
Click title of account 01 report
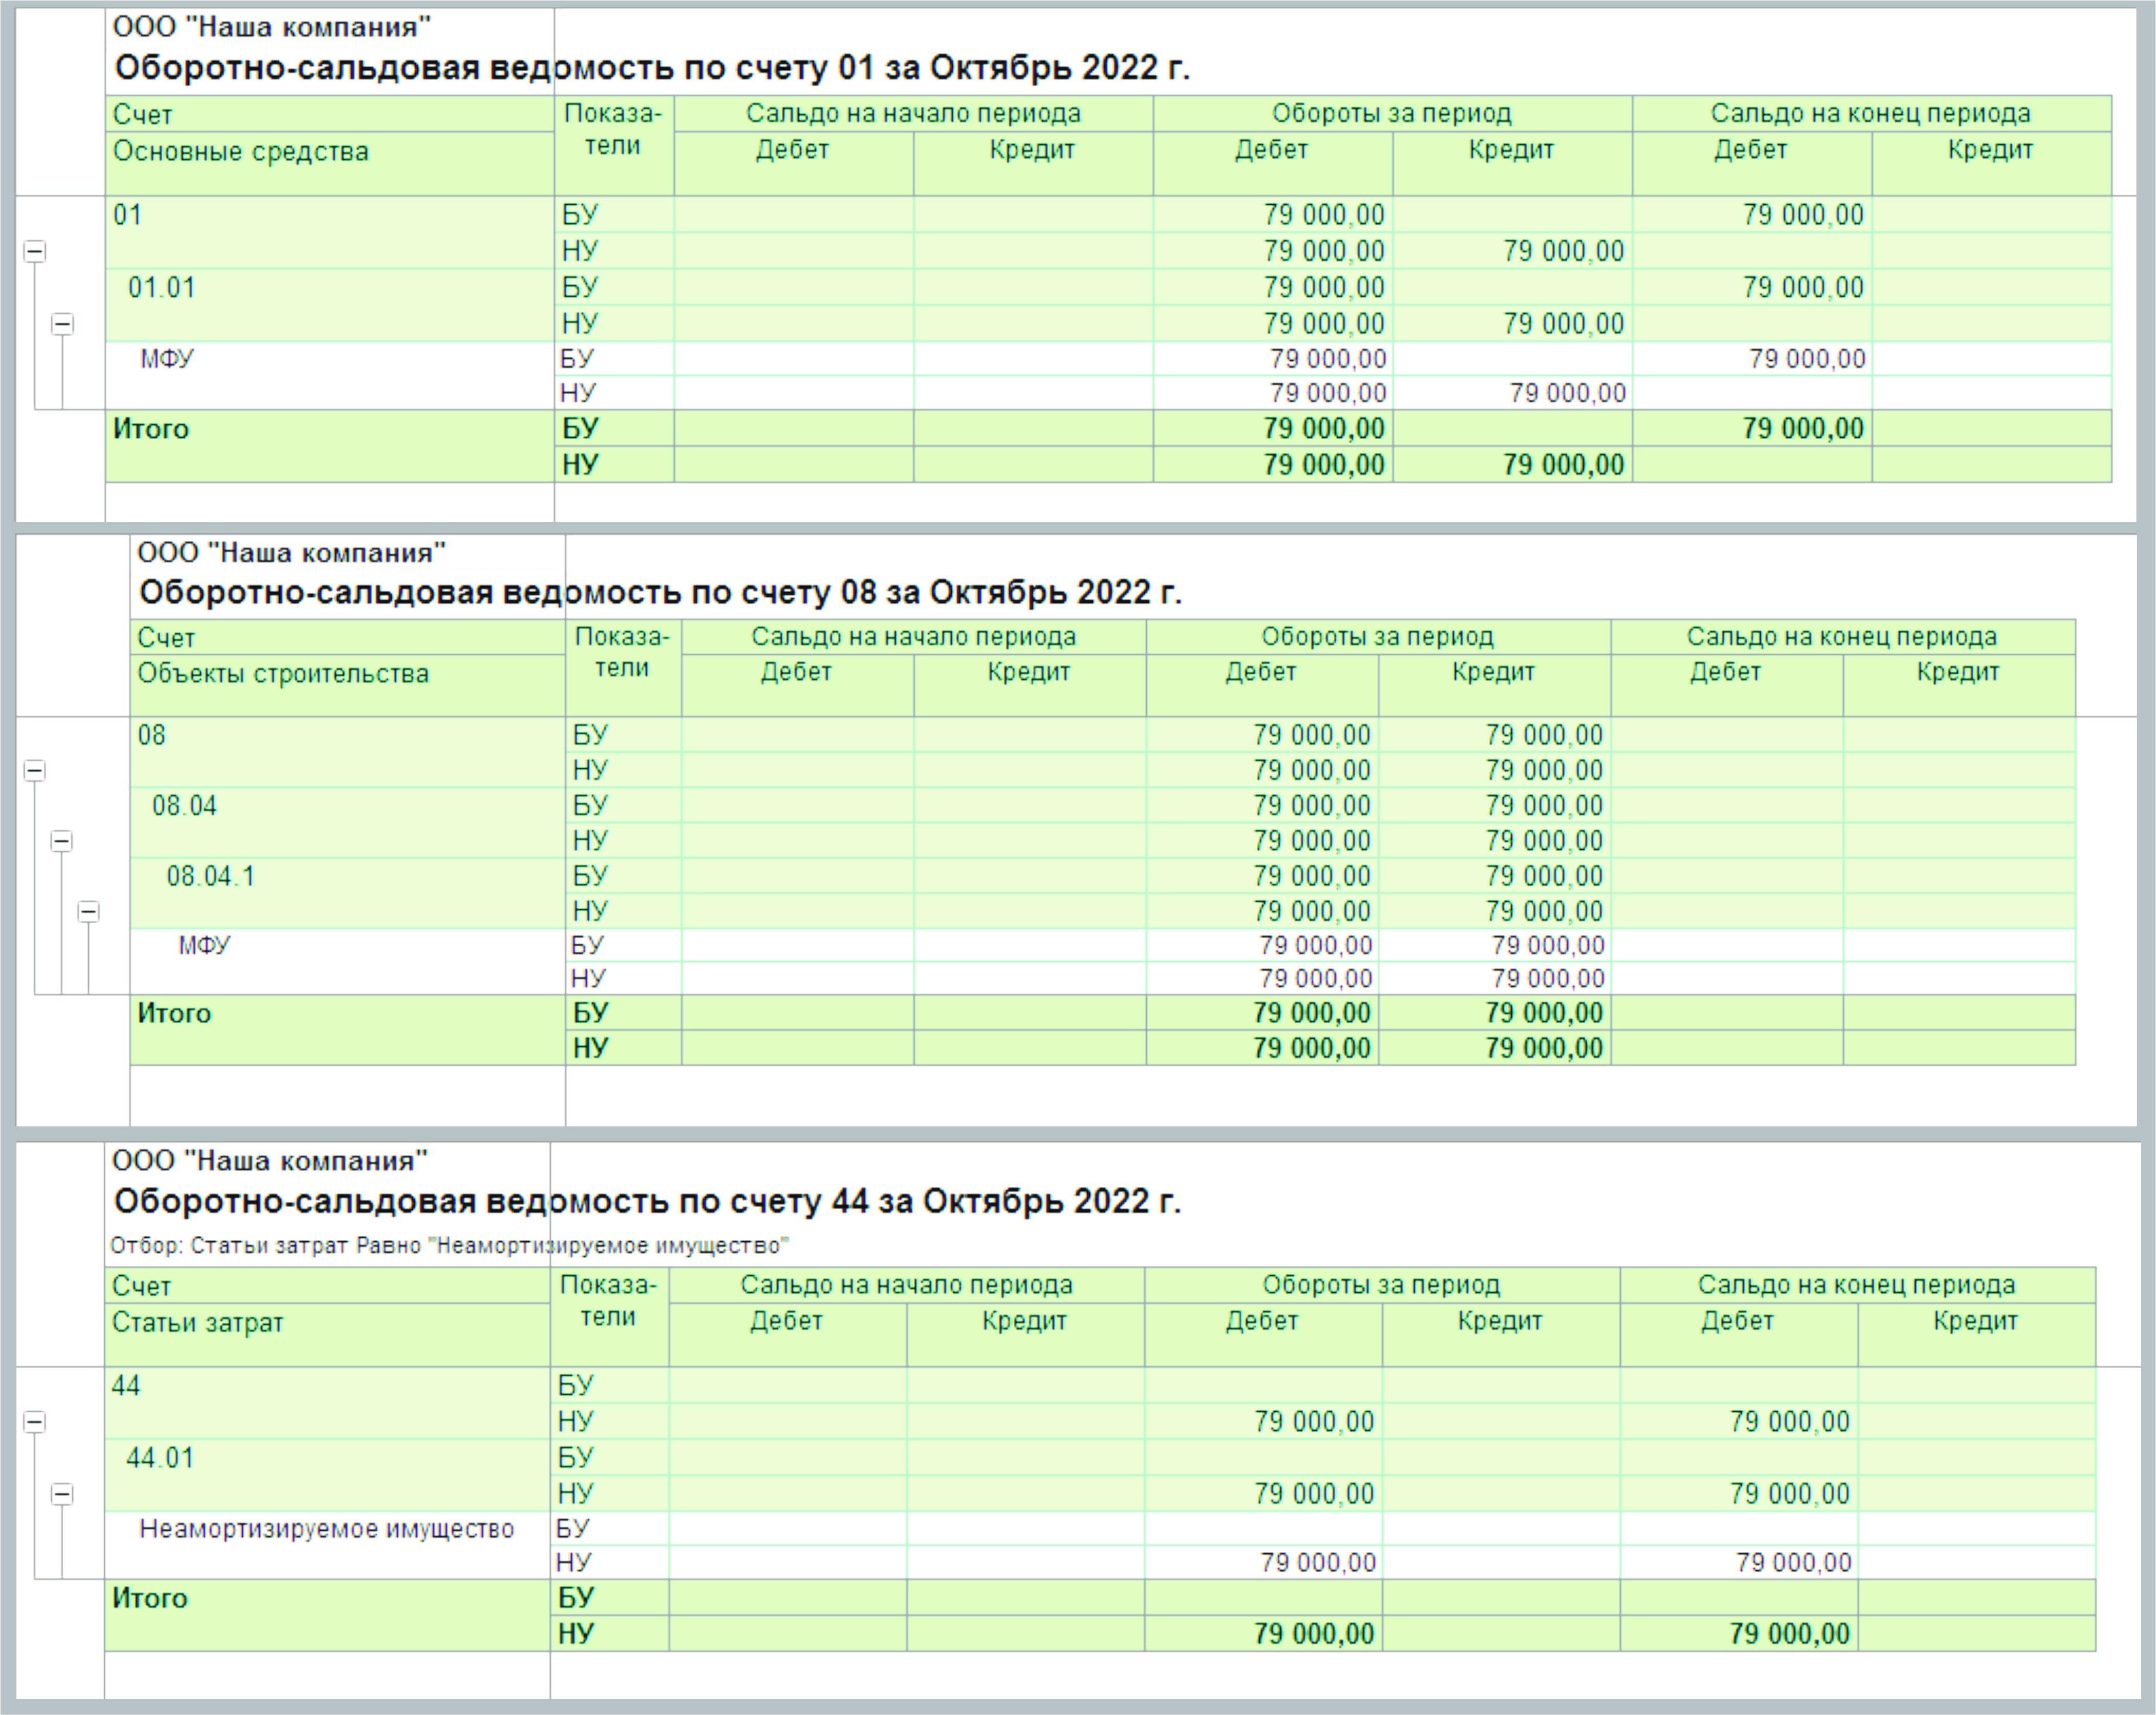[652, 68]
